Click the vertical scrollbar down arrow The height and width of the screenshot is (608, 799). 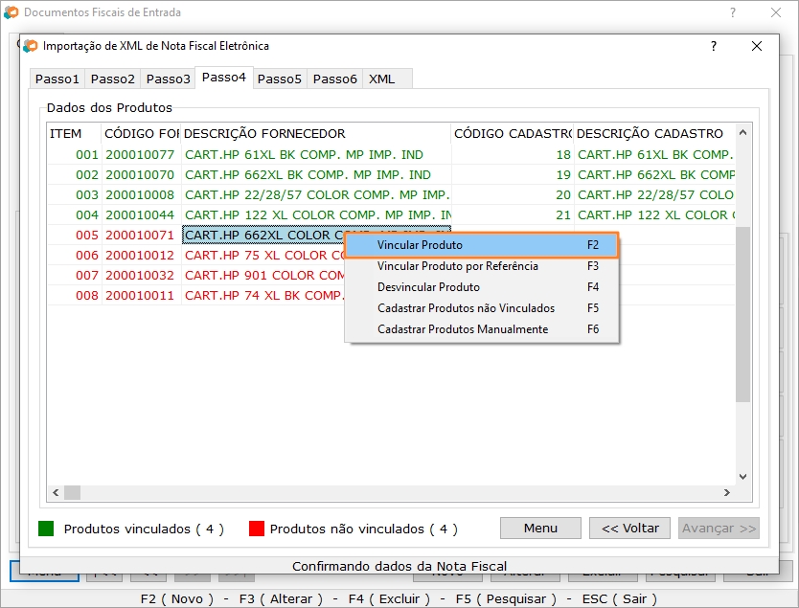click(x=742, y=477)
